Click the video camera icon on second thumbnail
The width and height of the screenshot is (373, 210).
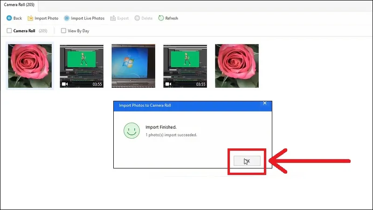(x=65, y=84)
